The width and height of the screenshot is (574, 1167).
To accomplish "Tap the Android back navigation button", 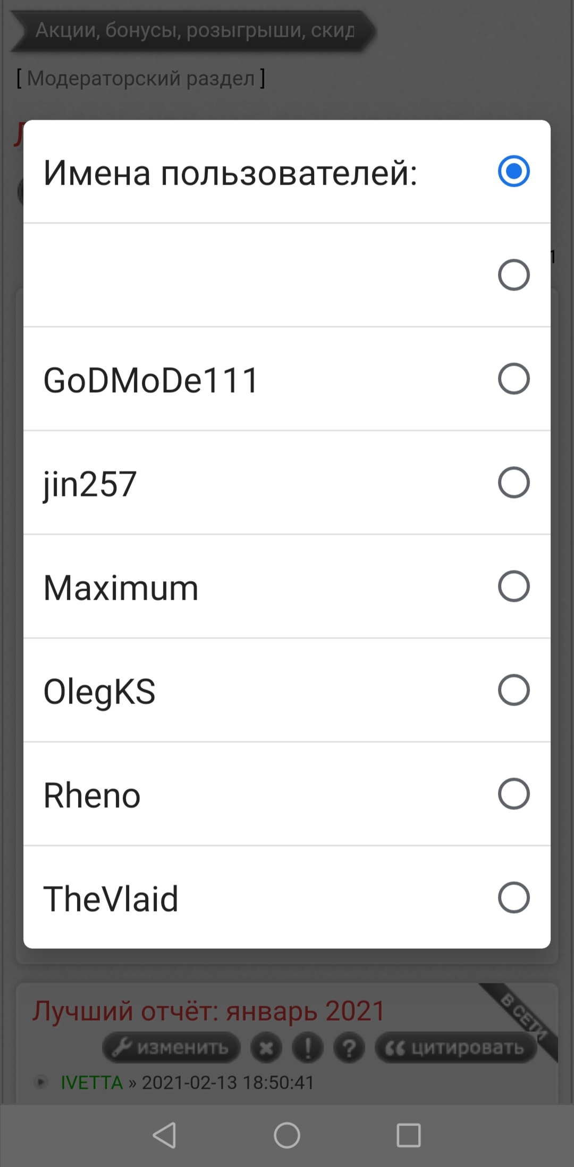I will pyautogui.click(x=165, y=1135).
